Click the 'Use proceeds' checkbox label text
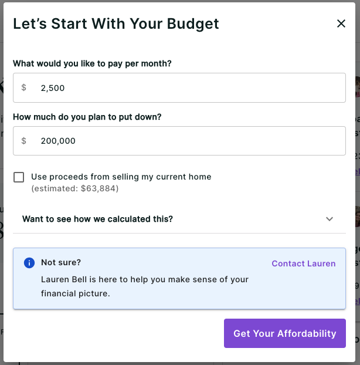Image resolution: width=360 pixels, height=365 pixels. [x=121, y=177]
